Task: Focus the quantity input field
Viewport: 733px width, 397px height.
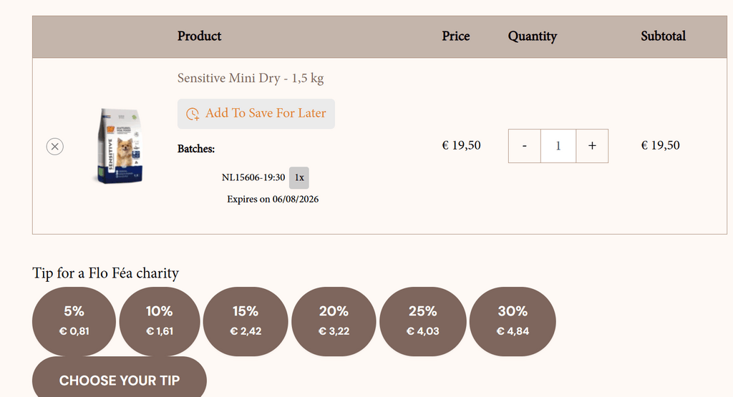Action: (x=558, y=146)
